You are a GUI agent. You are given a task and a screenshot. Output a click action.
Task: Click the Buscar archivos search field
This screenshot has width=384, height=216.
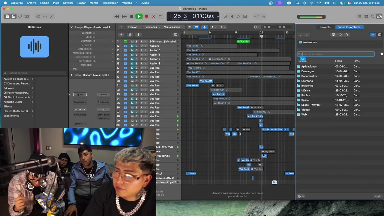tap(336, 54)
